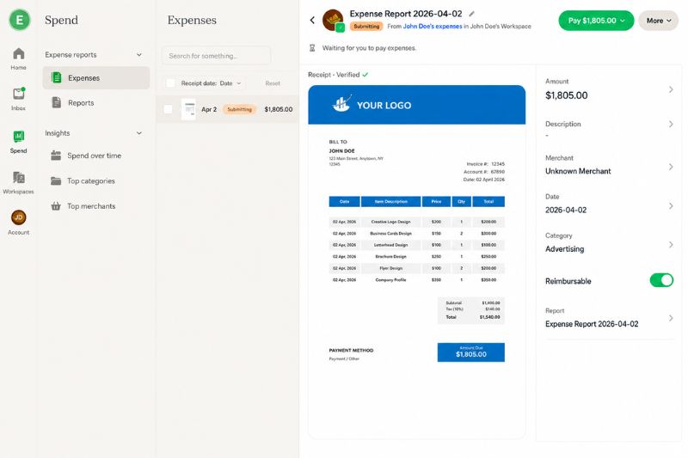Click the receipt thumbnail in Apr 2 row
Screen dimensions: 688x458
coord(188,109)
